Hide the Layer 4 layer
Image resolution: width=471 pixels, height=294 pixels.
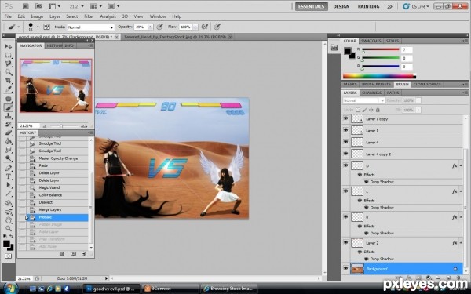tap(345, 142)
